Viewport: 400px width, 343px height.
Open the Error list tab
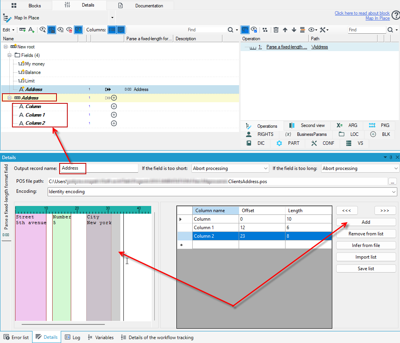(x=16, y=337)
